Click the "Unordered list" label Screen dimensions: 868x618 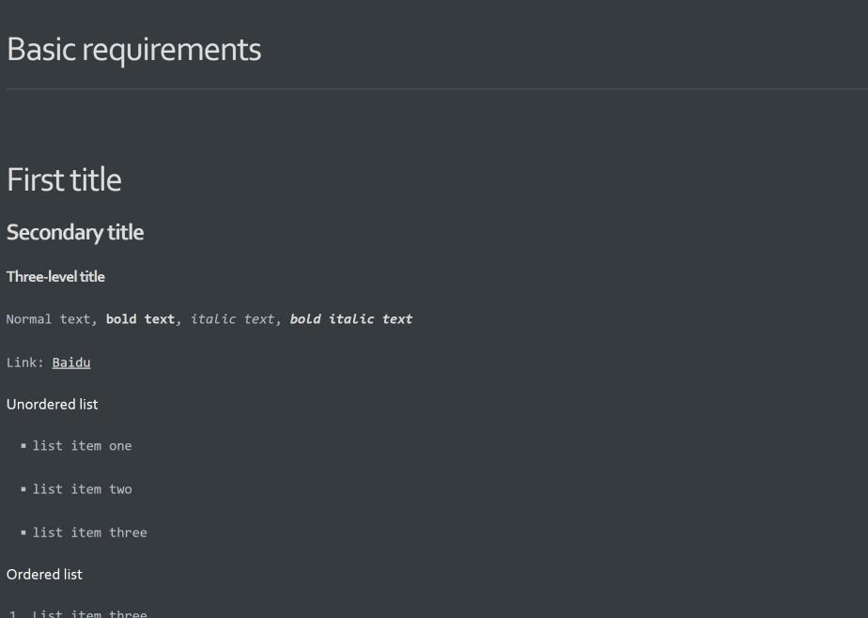coord(52,404)
